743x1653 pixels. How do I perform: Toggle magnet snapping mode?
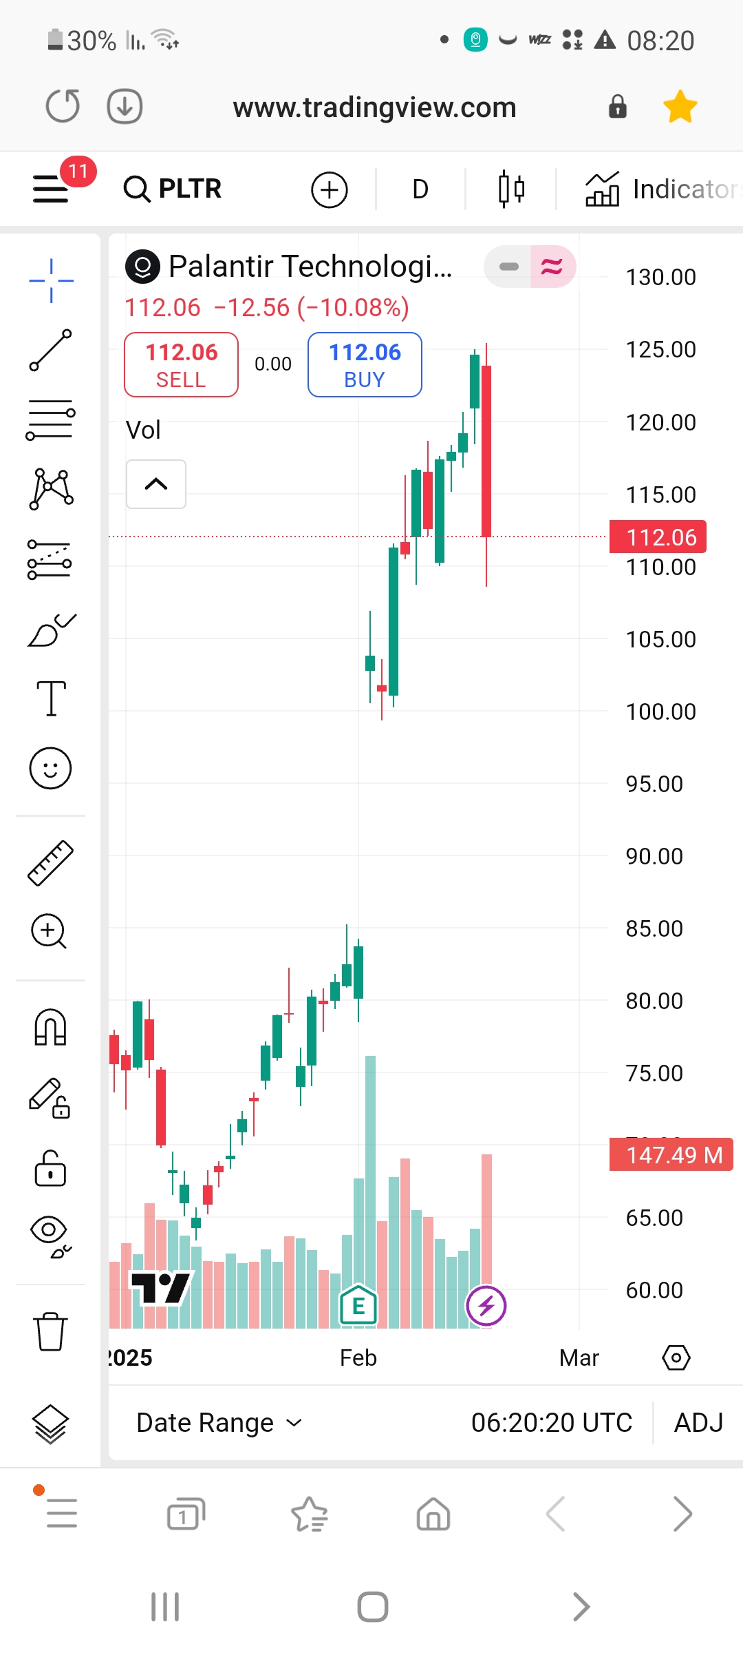click(x=51, y=1028)
